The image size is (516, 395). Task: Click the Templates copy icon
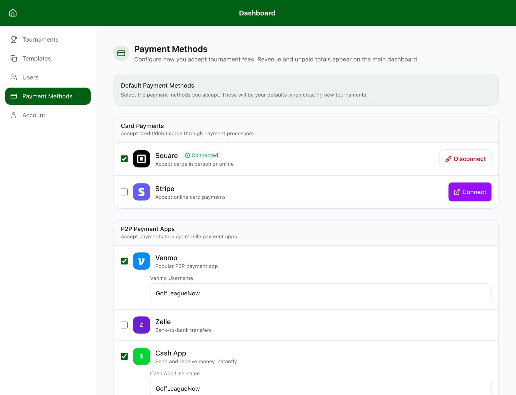point(14,58)
